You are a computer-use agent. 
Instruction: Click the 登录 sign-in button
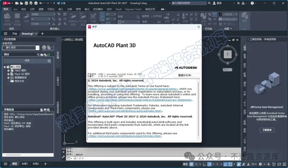point(217,3)
